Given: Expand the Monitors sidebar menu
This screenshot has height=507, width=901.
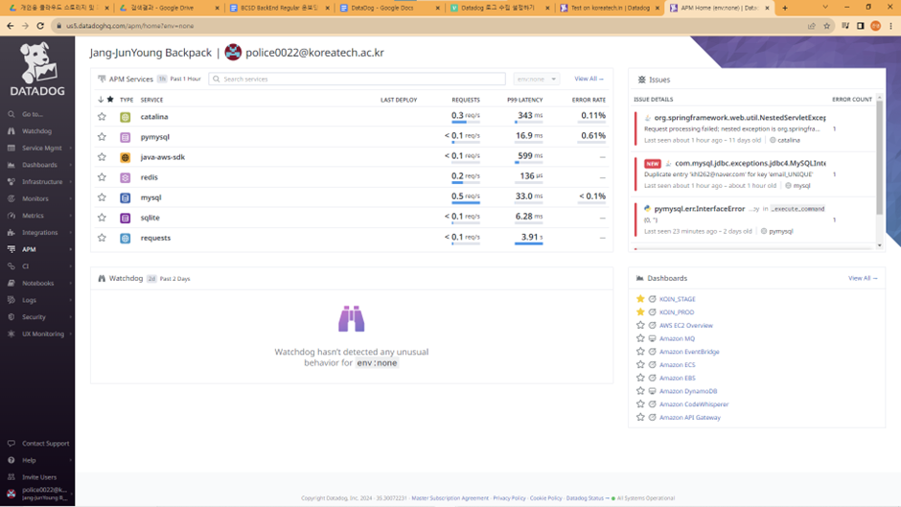Looking at the screenshot, I should click(37, 198).
